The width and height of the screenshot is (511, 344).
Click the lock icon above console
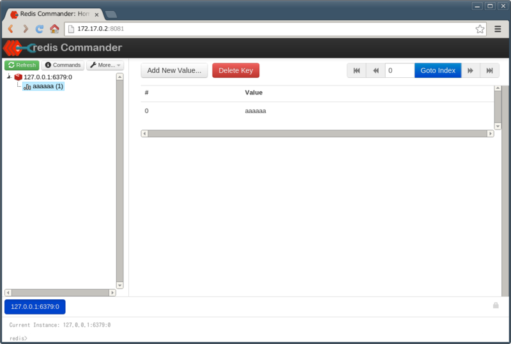tap(496, 305)
